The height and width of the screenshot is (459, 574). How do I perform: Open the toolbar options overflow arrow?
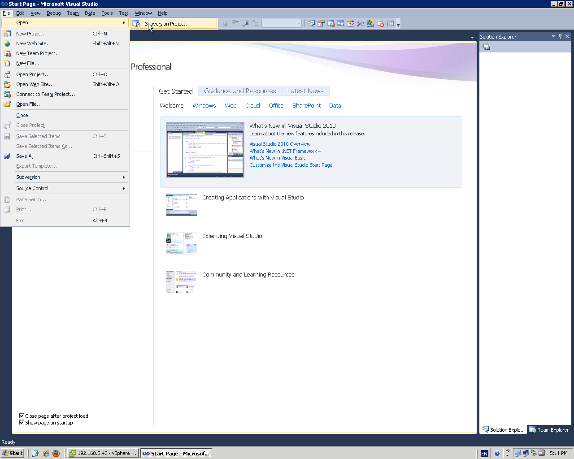[x=398, y=24]
